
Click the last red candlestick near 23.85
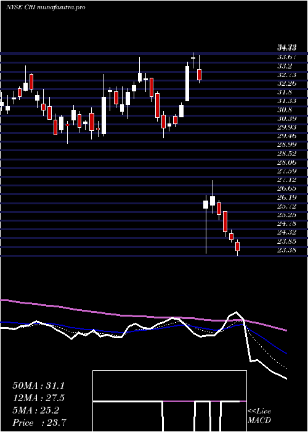[x=238, y=246]
